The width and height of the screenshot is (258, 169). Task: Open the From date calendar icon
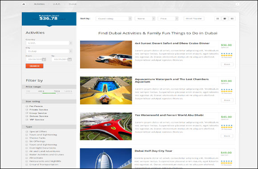pos(44,59)
